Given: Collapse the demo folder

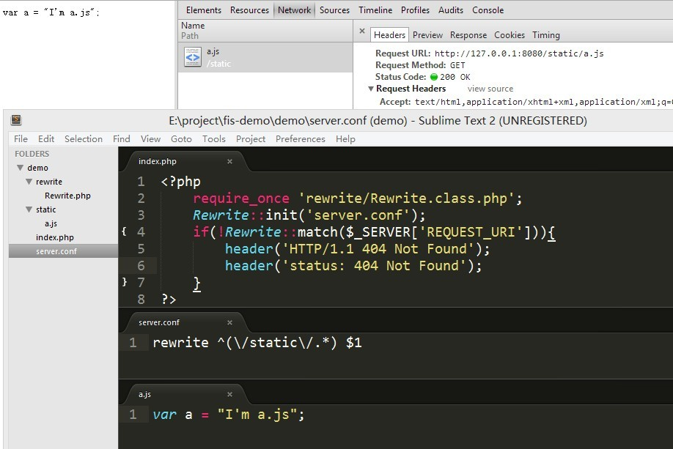Looking at the screenshot, I should pos(21,168).
